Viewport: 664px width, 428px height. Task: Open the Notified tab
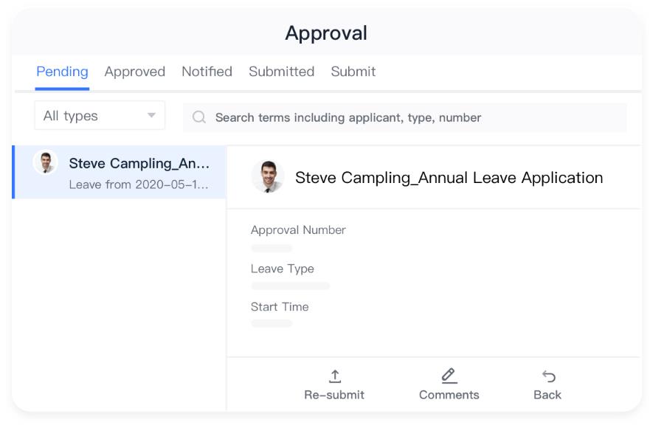point(207,72)
